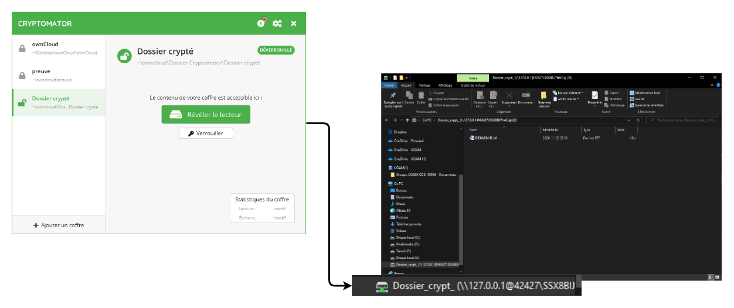Click Copier le chemin d'accès

448,99
